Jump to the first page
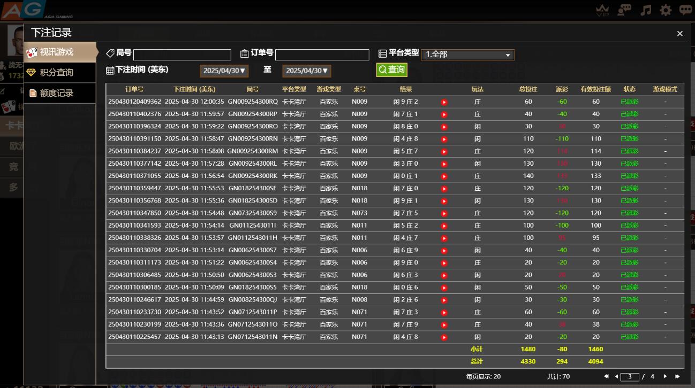This screenshot has width=695, height=388. coord(606,377)
